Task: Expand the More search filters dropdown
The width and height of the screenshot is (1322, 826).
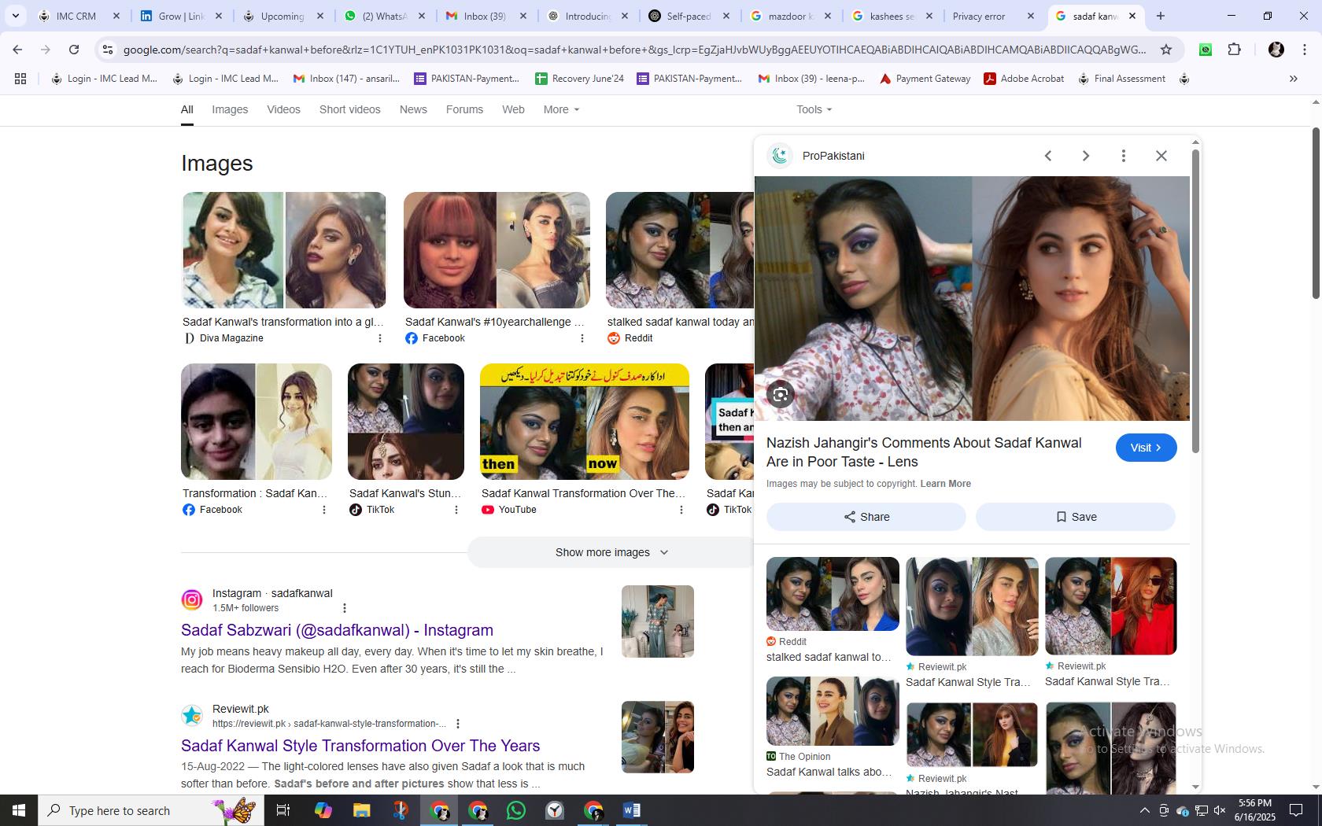Action: [x=561, y=109]
